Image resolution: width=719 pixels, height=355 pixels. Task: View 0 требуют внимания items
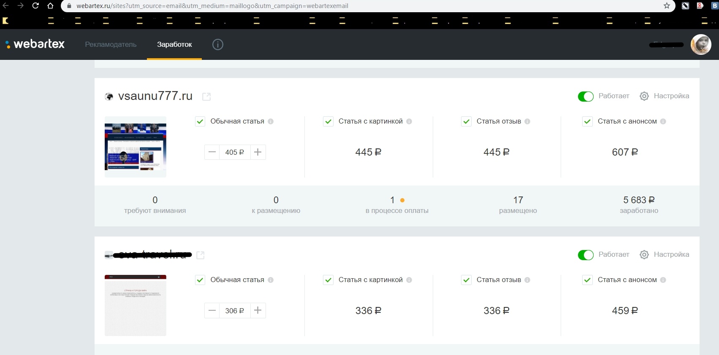[155, 205]
